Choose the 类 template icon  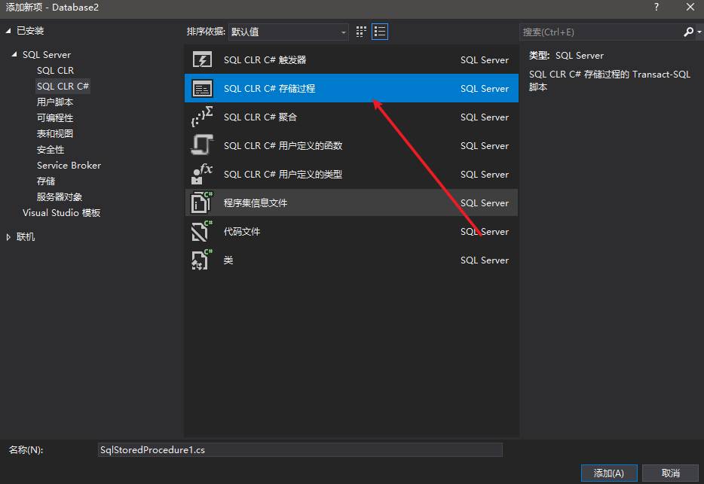[202, 260]
